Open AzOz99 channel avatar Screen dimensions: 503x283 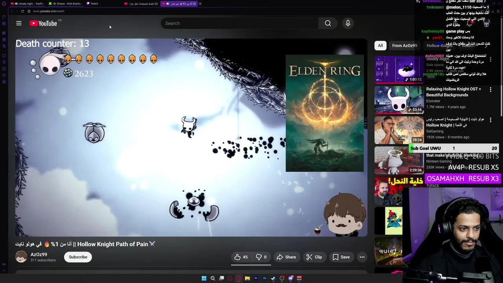(21, 257)
